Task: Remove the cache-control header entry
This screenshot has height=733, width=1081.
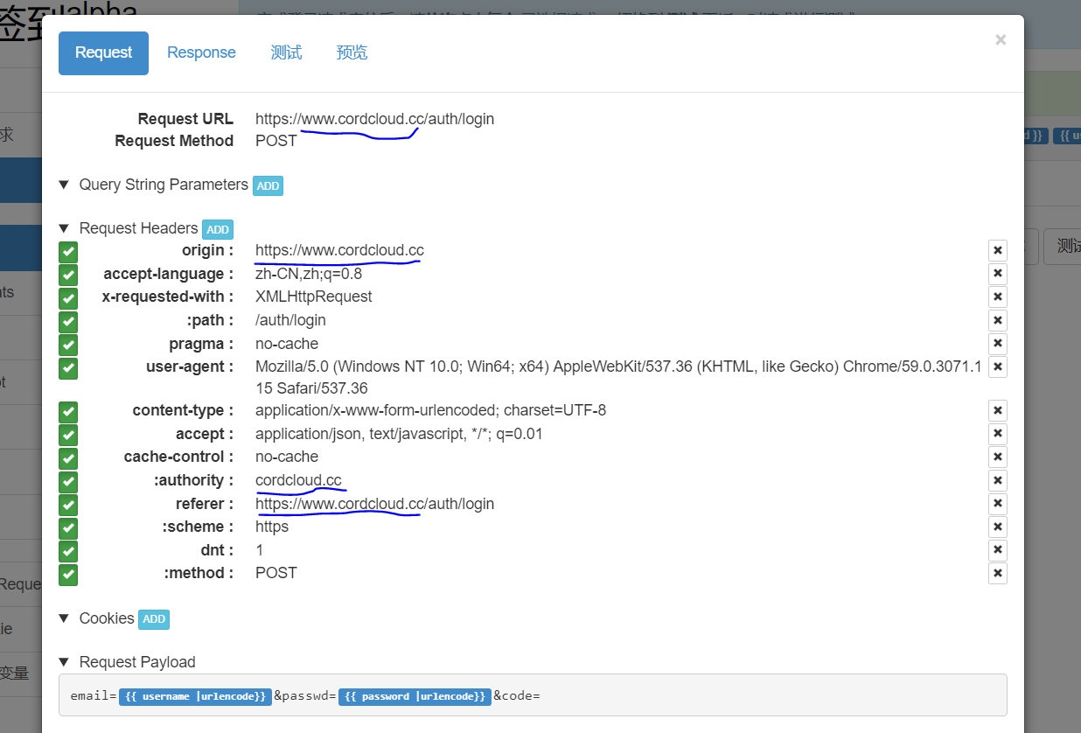Action: point(998,457)
